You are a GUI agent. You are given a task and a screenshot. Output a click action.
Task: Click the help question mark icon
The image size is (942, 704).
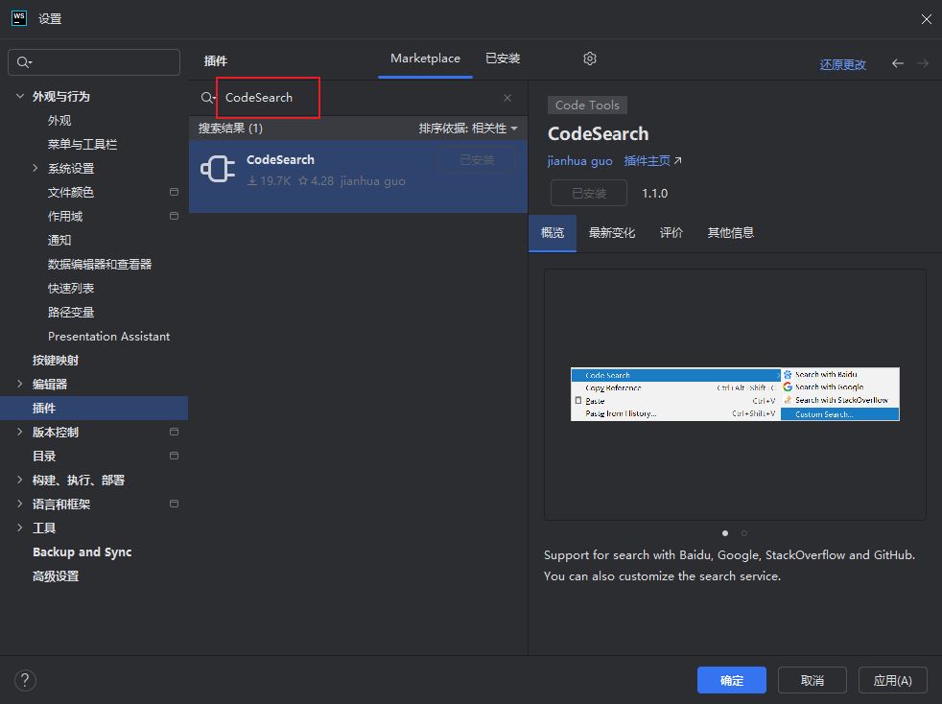[25, 680]
